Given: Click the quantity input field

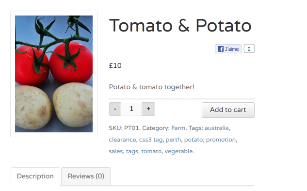Looking at the screenshot, I should point(131,109).
